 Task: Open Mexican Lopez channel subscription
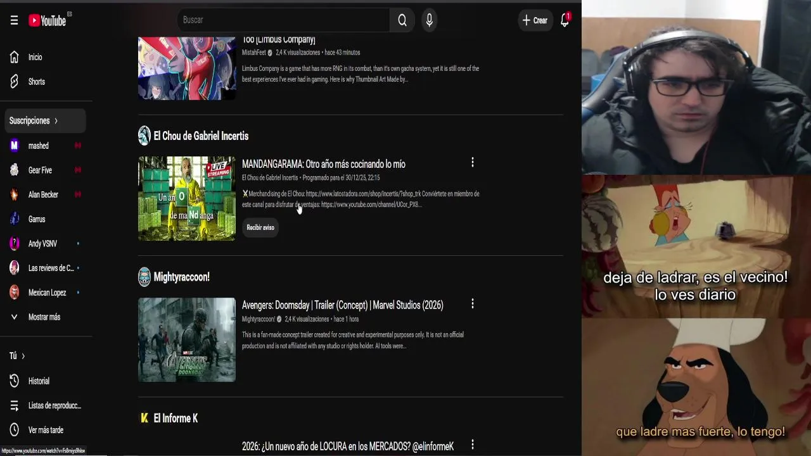coord(46,293)
